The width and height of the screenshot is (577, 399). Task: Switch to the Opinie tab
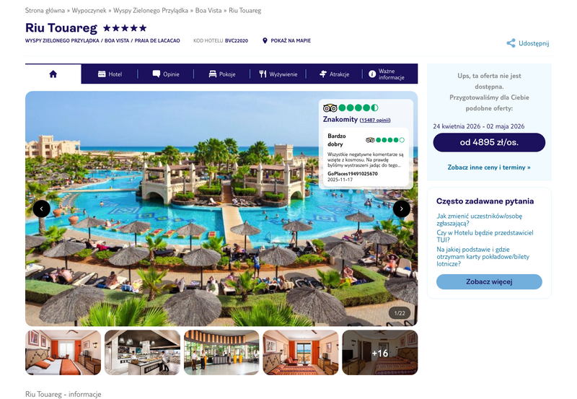pyautogui.click(x=166, y=74)
